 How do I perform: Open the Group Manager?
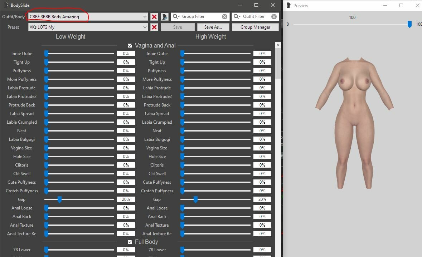click(255, 27)
